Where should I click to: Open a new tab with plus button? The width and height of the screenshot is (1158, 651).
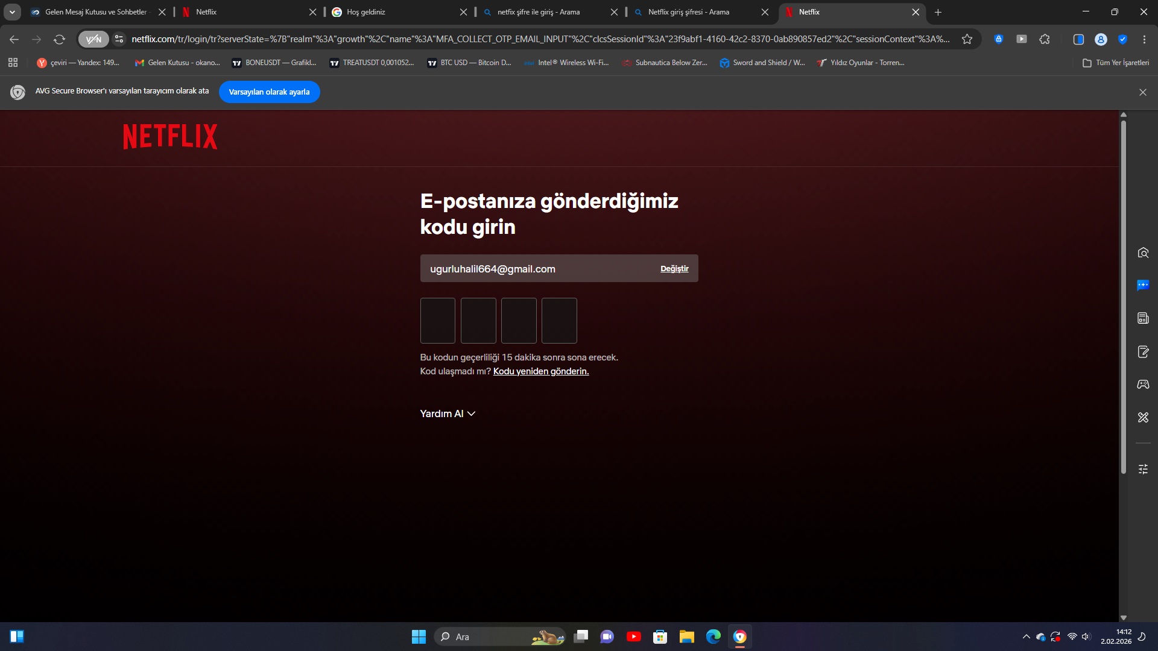pos(938,12)
